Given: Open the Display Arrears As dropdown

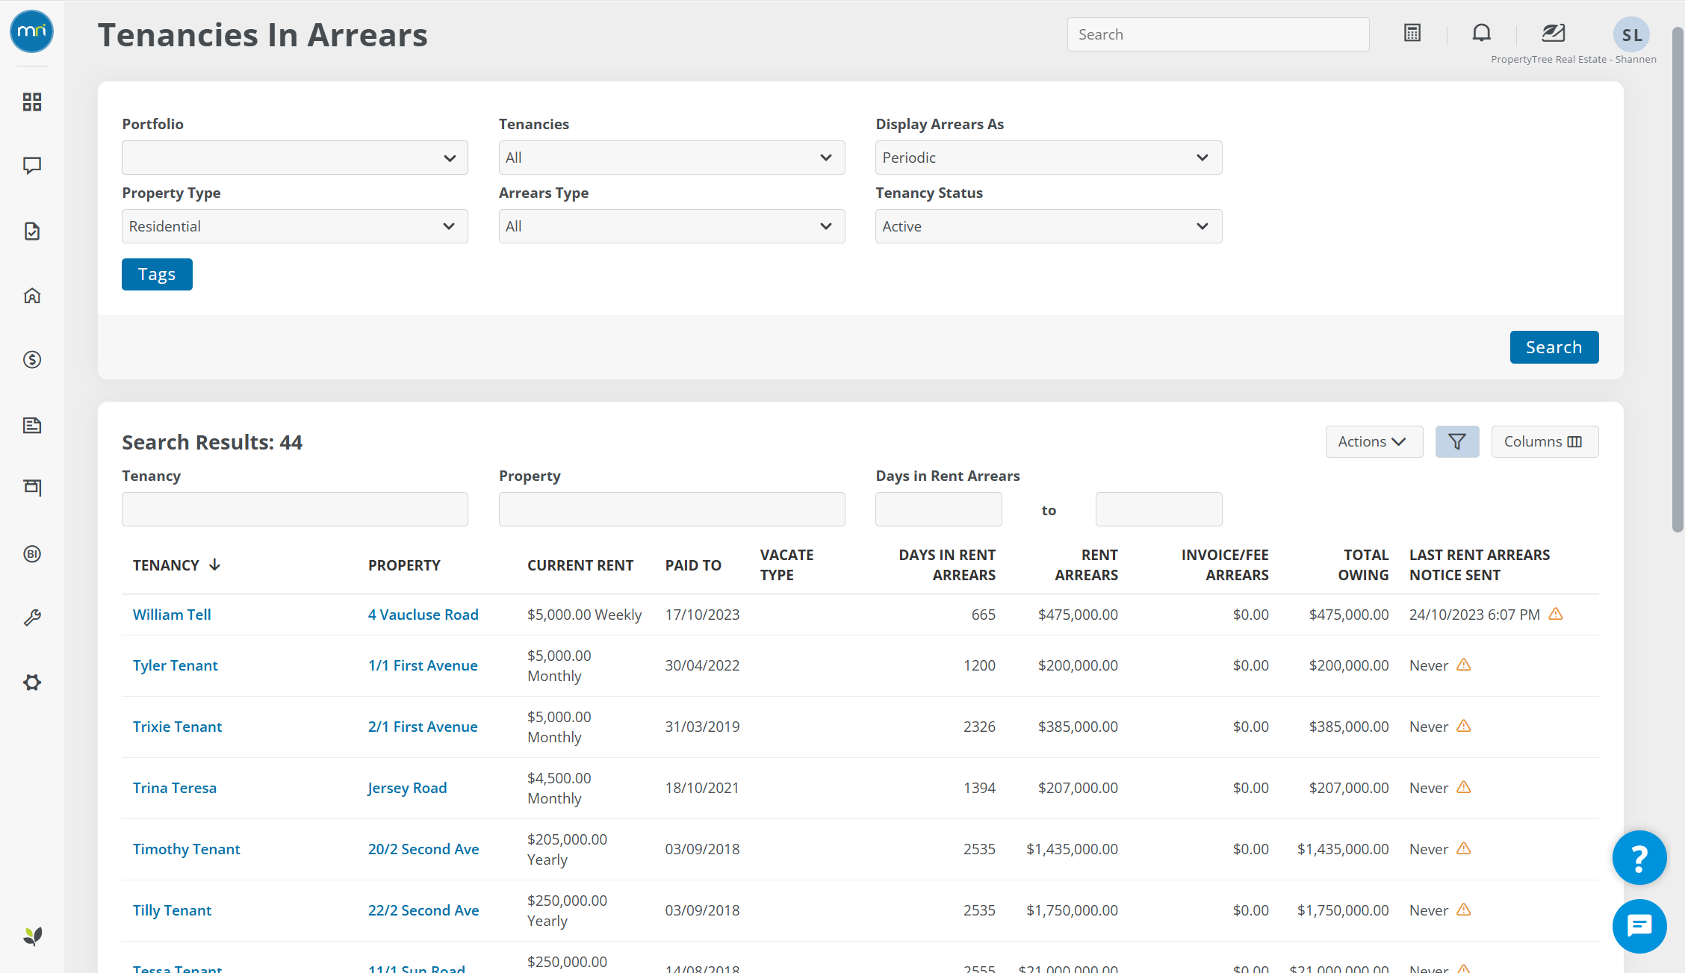Looking at the screenshot, I should pos(1048,158).
